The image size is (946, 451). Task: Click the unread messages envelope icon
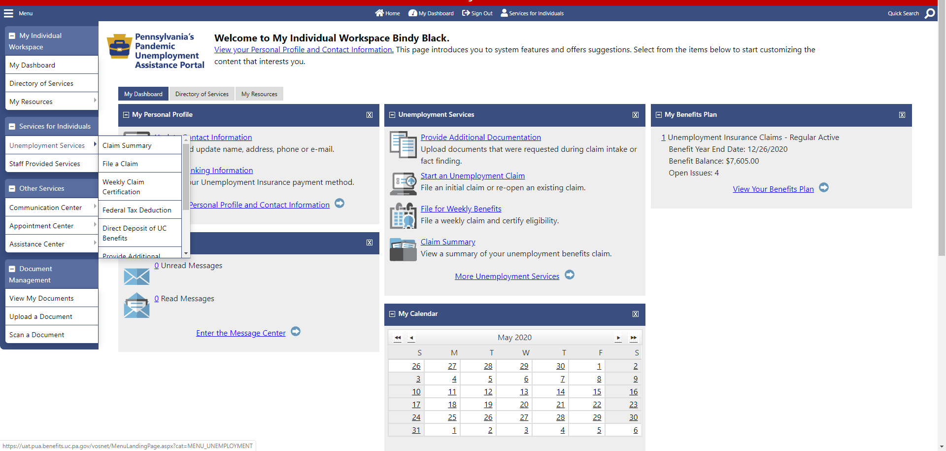[136, 276]
